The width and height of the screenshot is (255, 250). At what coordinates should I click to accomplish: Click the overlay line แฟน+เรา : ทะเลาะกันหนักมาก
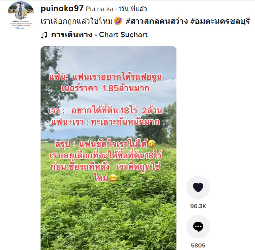[x=105, y=122]
